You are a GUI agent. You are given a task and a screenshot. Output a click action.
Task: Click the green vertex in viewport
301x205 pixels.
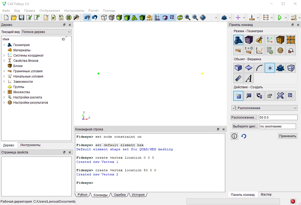click(x=98, y=74)
